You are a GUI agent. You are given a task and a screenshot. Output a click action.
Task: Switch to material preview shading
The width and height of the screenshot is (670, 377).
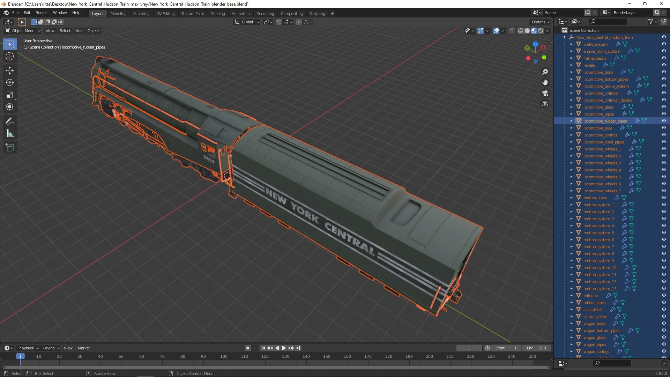tap(534, 31)
